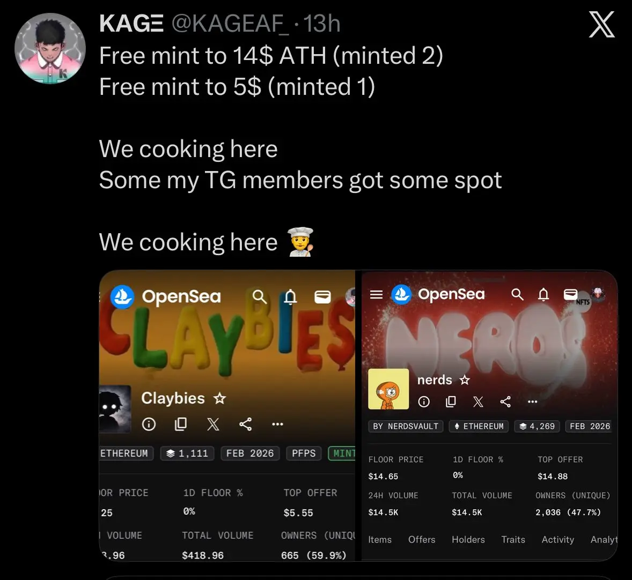The image size is (632, 580).
Task: Open the Activity tab on nerds
Action: (x=557, y=540)
